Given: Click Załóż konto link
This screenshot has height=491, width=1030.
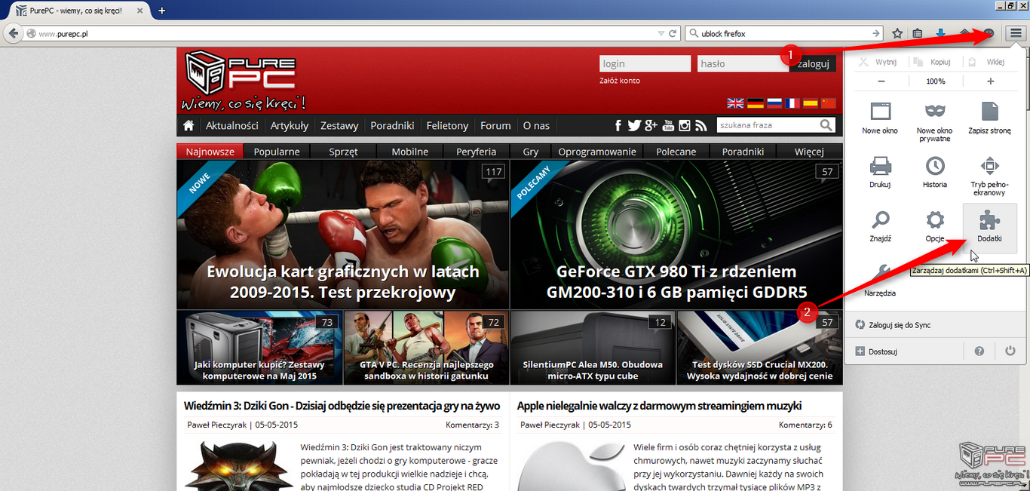Looking at the screenshot, I should 620,81.
